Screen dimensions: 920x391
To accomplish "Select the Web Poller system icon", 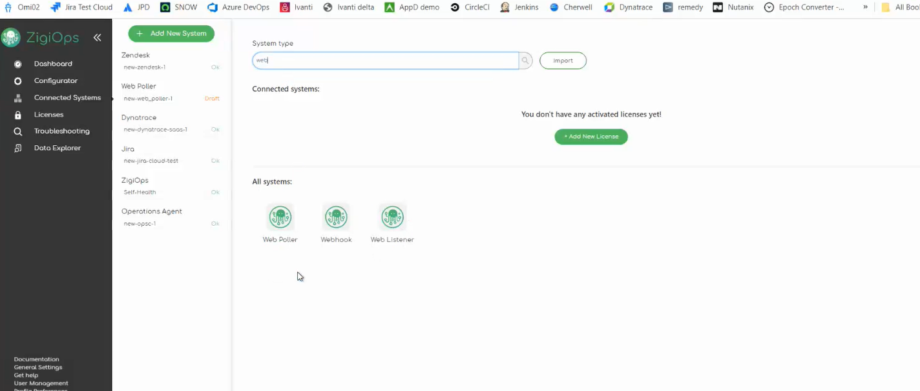I will pyautogui.click(x=280, y=217).
